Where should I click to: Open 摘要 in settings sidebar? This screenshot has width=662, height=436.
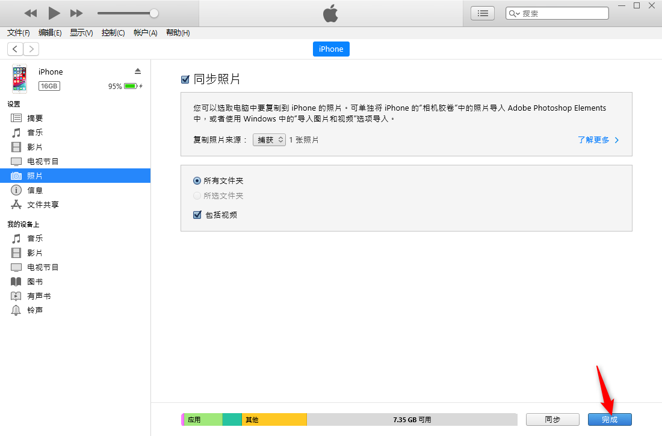[75, 118]
